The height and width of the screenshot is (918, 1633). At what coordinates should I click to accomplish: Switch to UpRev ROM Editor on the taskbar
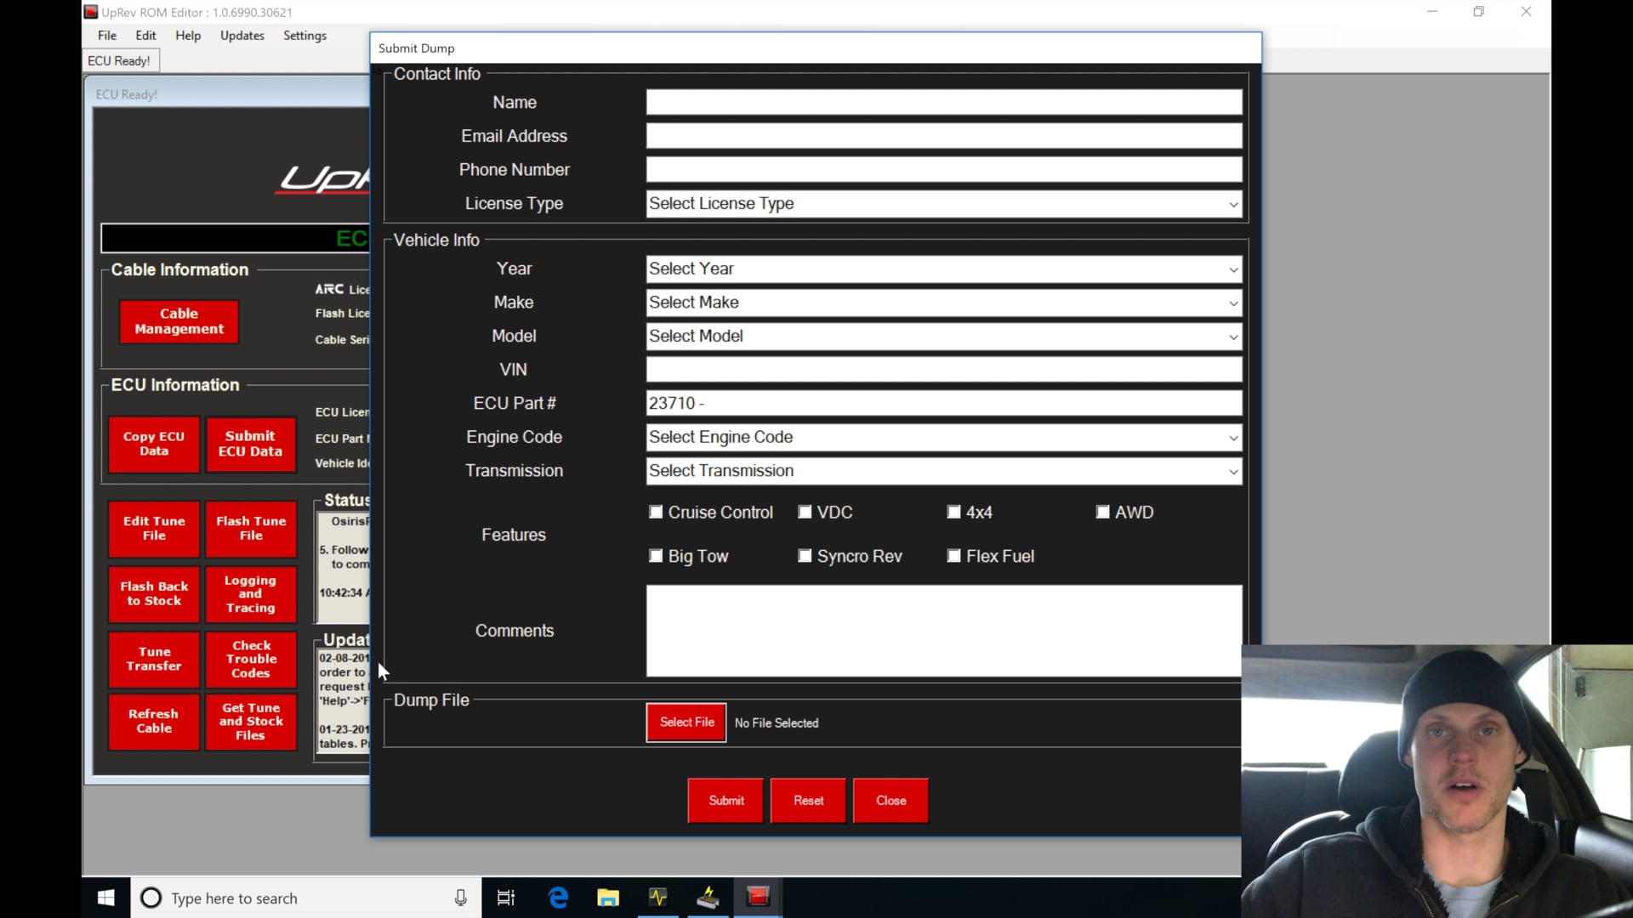click(x=758, y=897)
